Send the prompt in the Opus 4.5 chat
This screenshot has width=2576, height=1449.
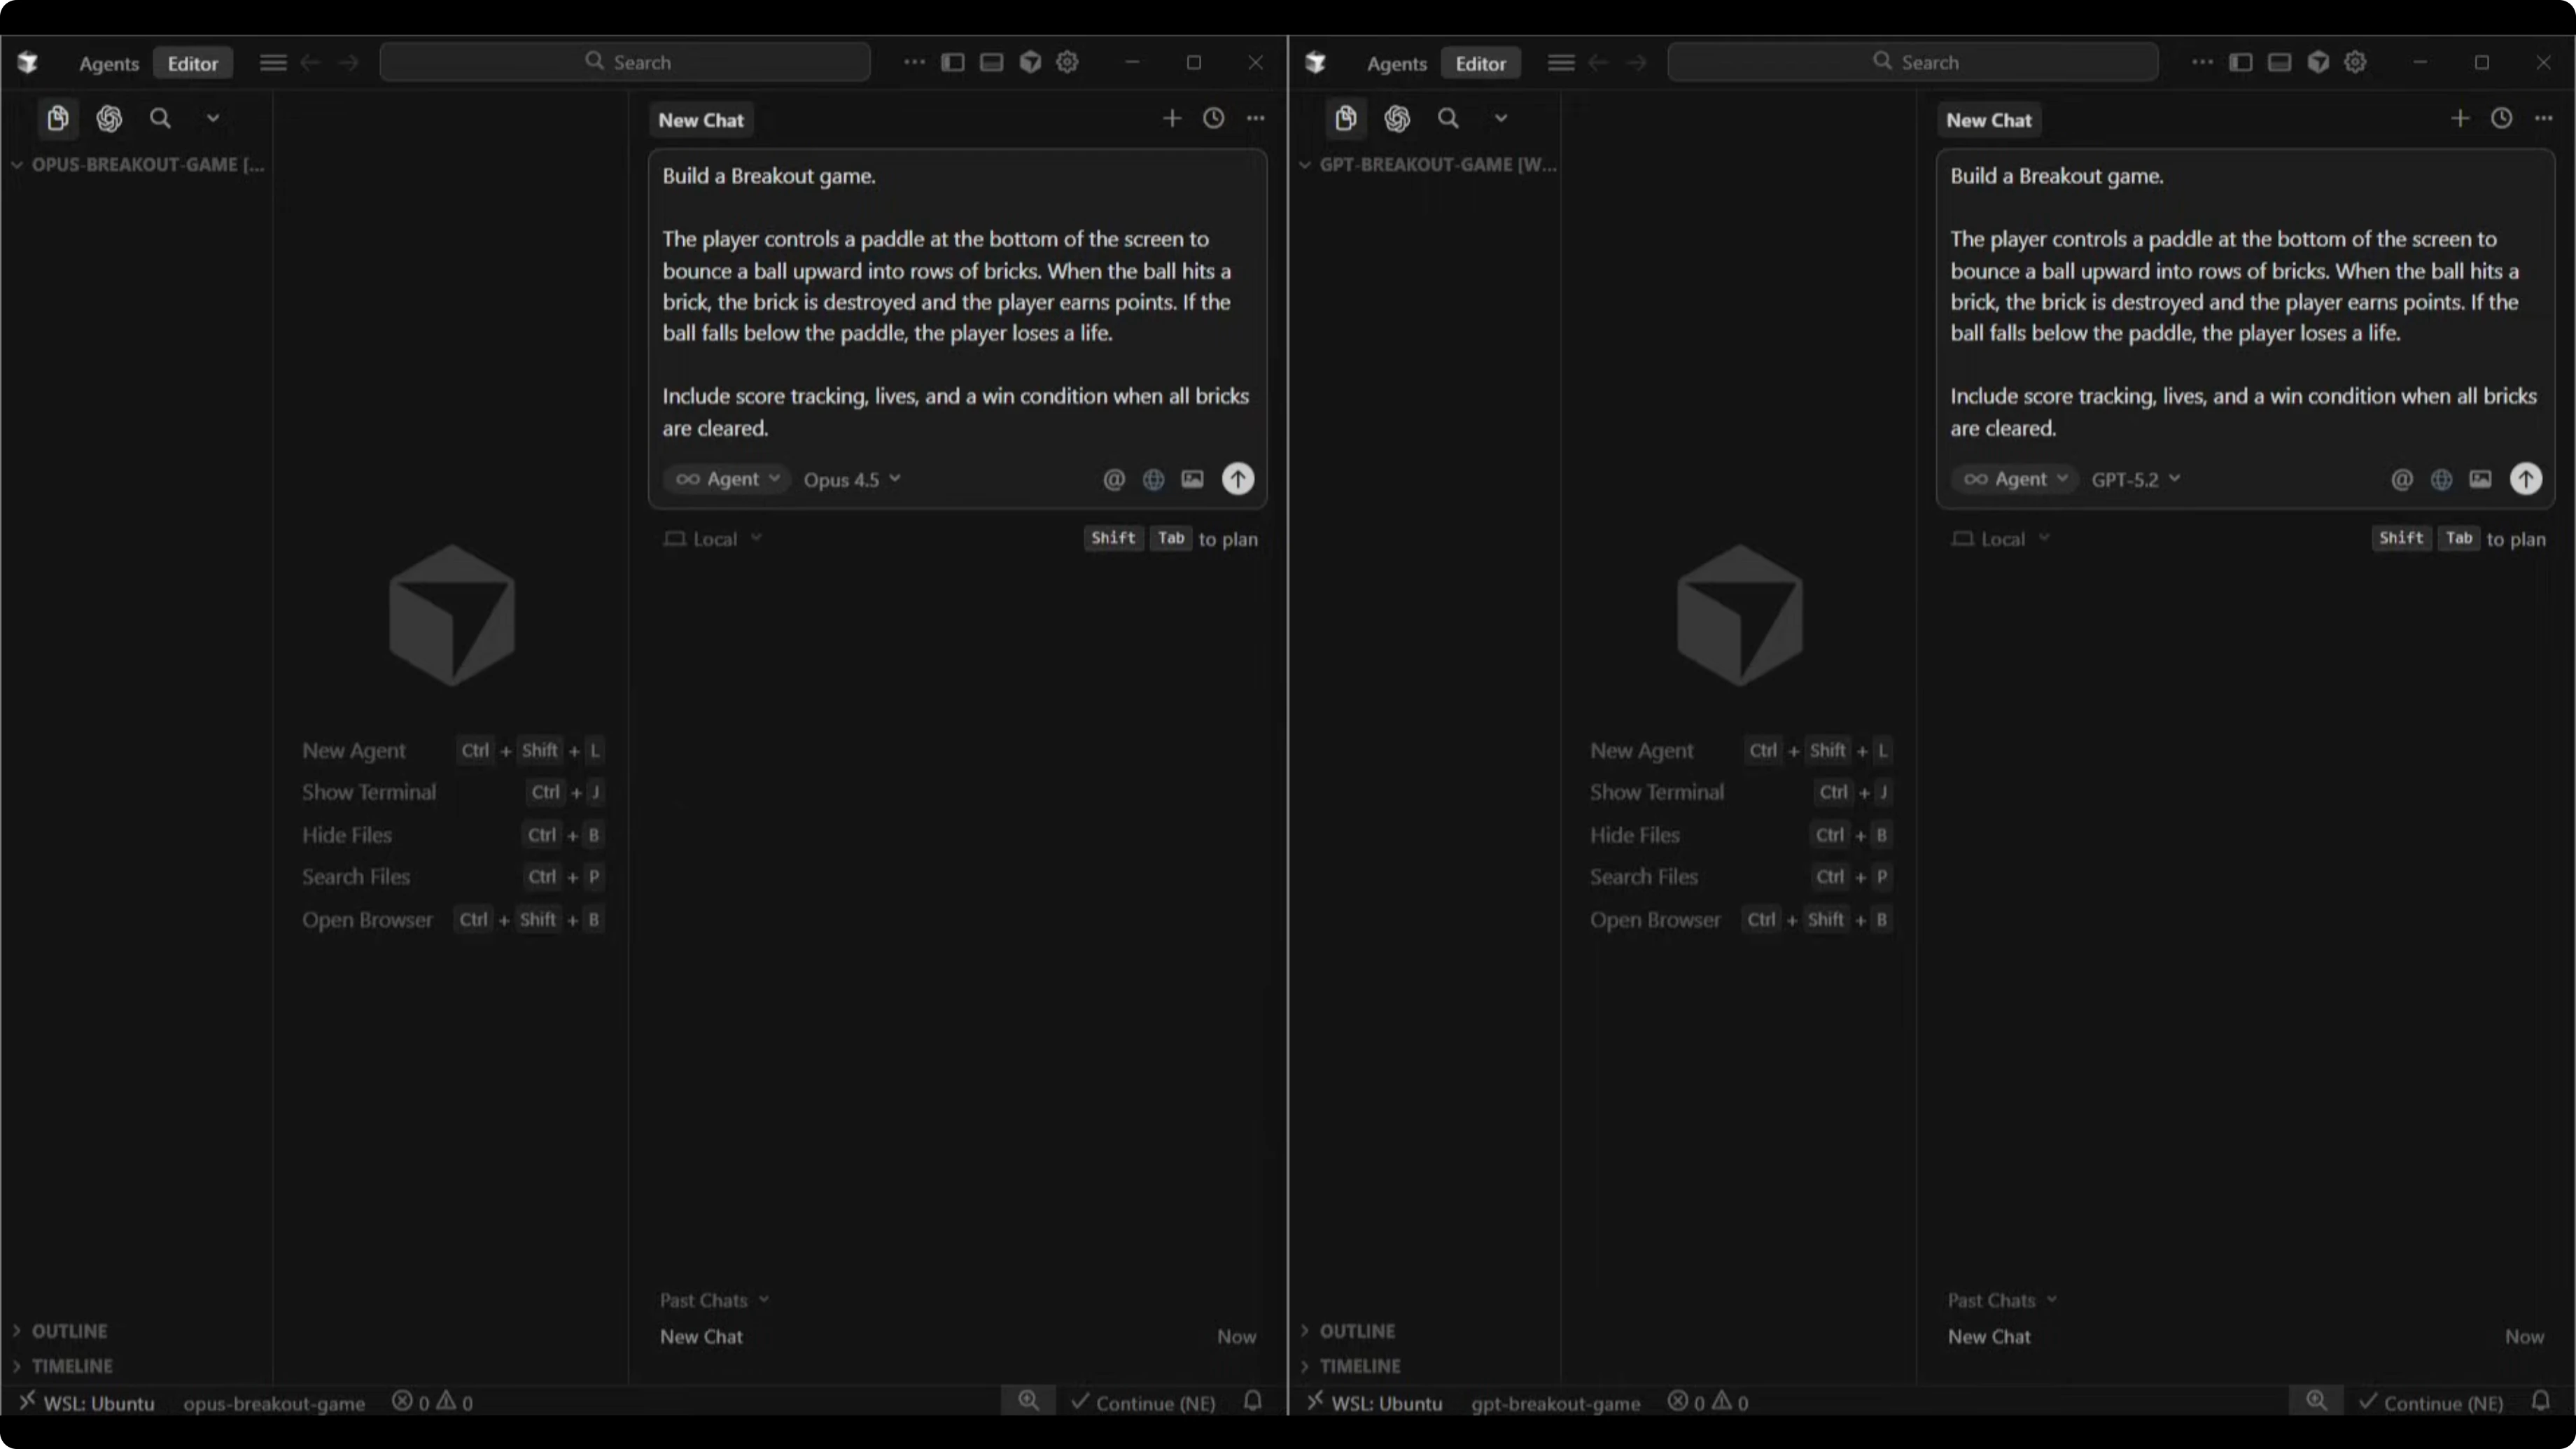tap(1237, 479)
